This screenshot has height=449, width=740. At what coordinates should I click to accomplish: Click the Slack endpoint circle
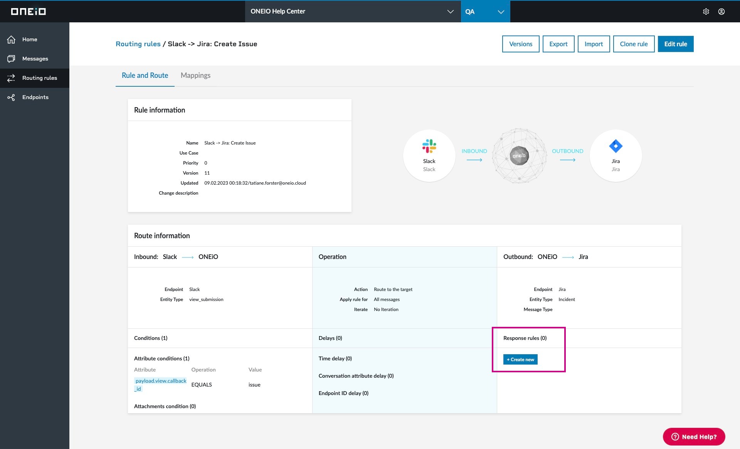tap(429, 155)
